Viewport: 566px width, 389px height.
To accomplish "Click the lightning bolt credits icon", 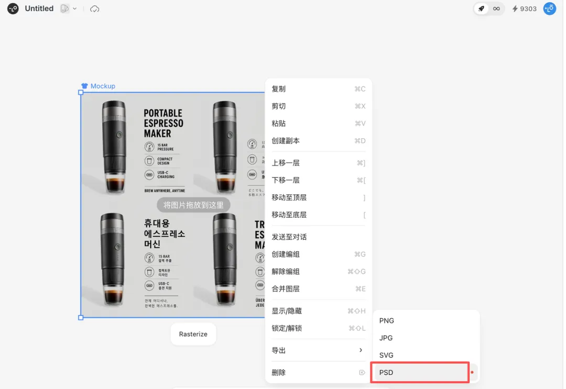I will (515, 9).
